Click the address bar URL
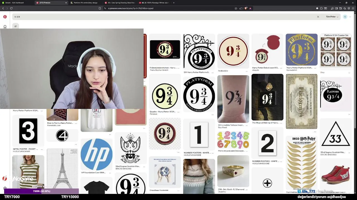 [x=131, y=8]
